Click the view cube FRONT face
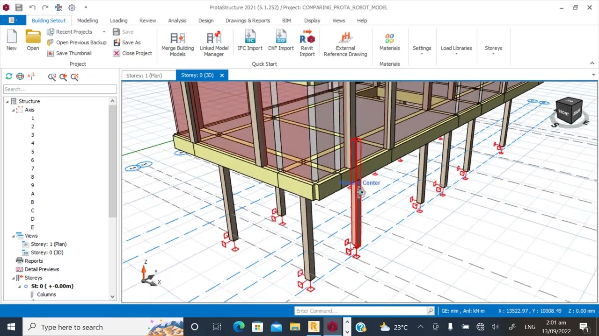Screen dimensions: 599x336 tap(563, 113)
